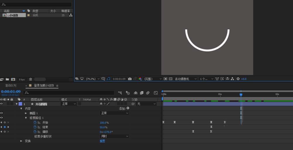Open the 同时 trim multiple shapes dropdown
Screen dimensions: 293x150
tap(115, 136)
